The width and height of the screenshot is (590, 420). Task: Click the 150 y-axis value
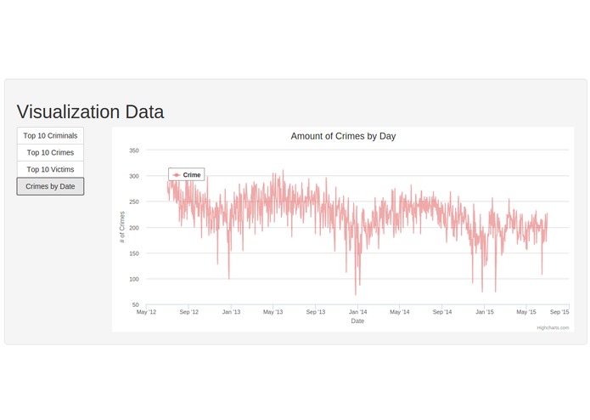(134, 253)
